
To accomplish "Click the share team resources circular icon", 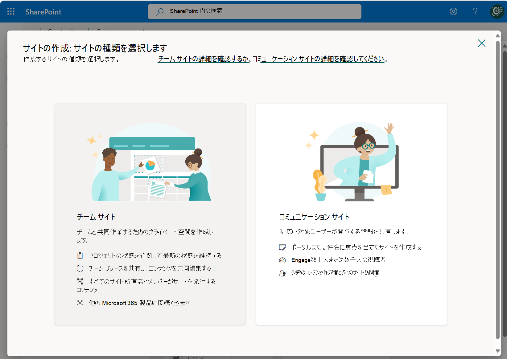I will click(80, 268).
